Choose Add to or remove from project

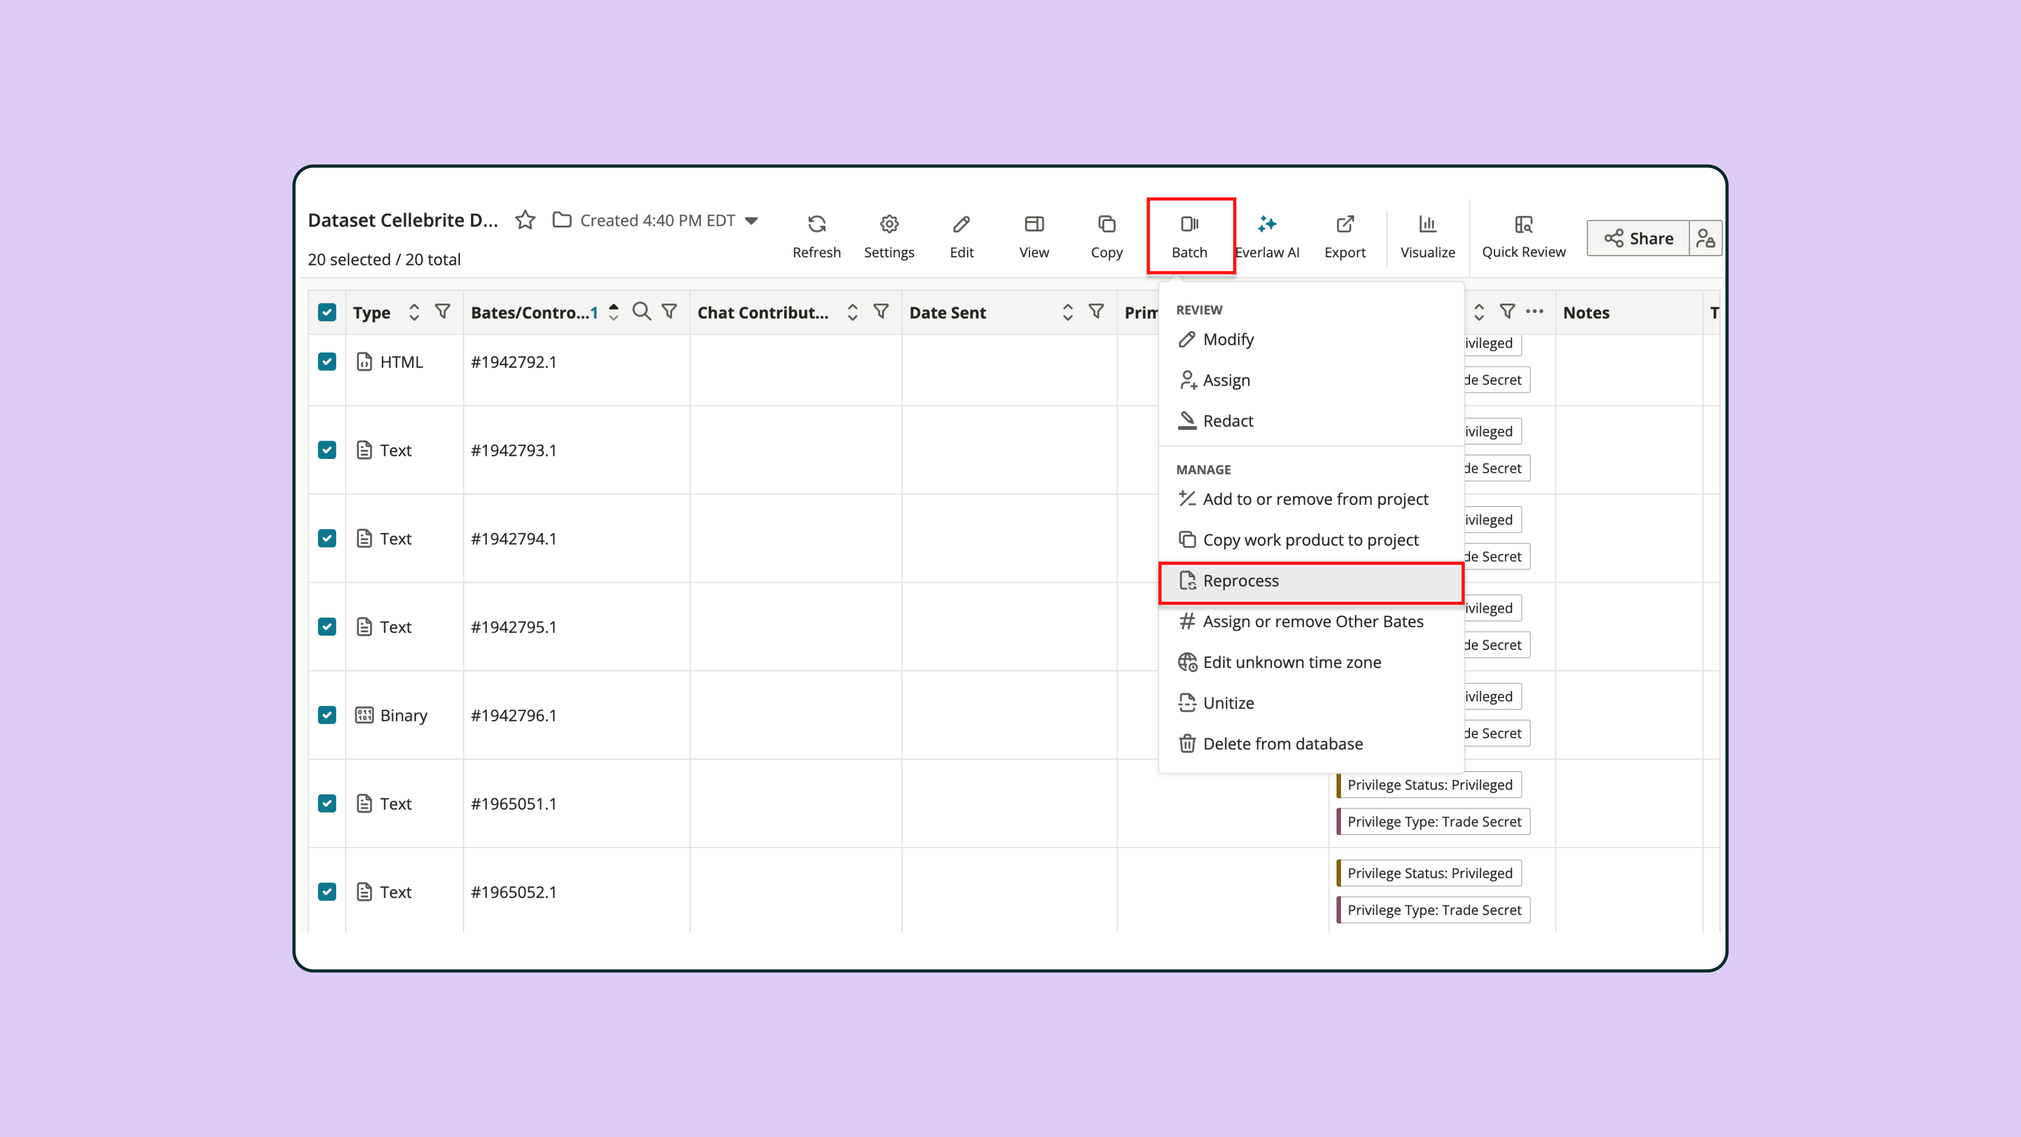[x=1311, y=499]
